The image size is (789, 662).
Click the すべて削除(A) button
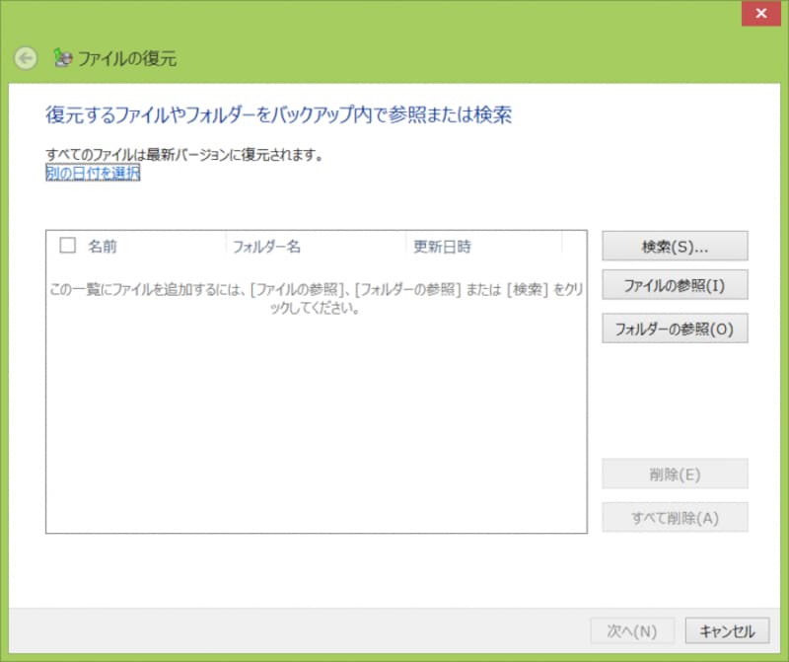click(x=675, y=517)
